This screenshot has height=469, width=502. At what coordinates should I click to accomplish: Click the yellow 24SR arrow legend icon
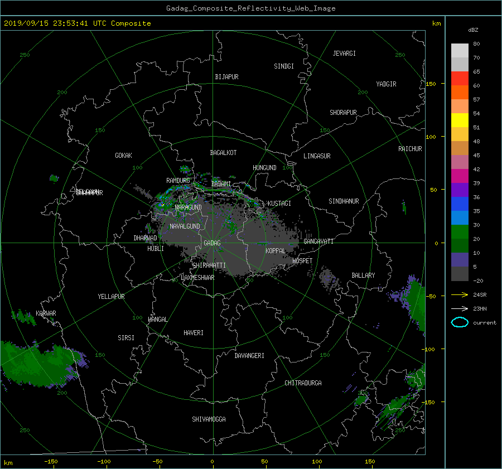tap(460, 294)
